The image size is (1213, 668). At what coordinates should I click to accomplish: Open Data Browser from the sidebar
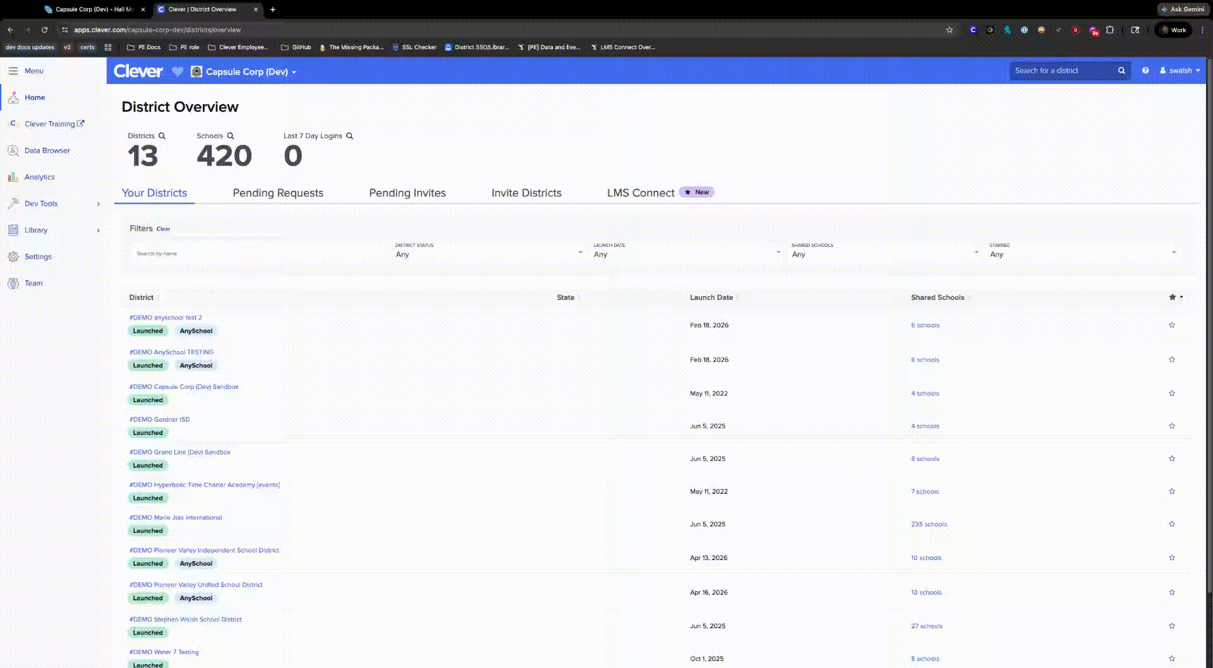coord(47,150)
